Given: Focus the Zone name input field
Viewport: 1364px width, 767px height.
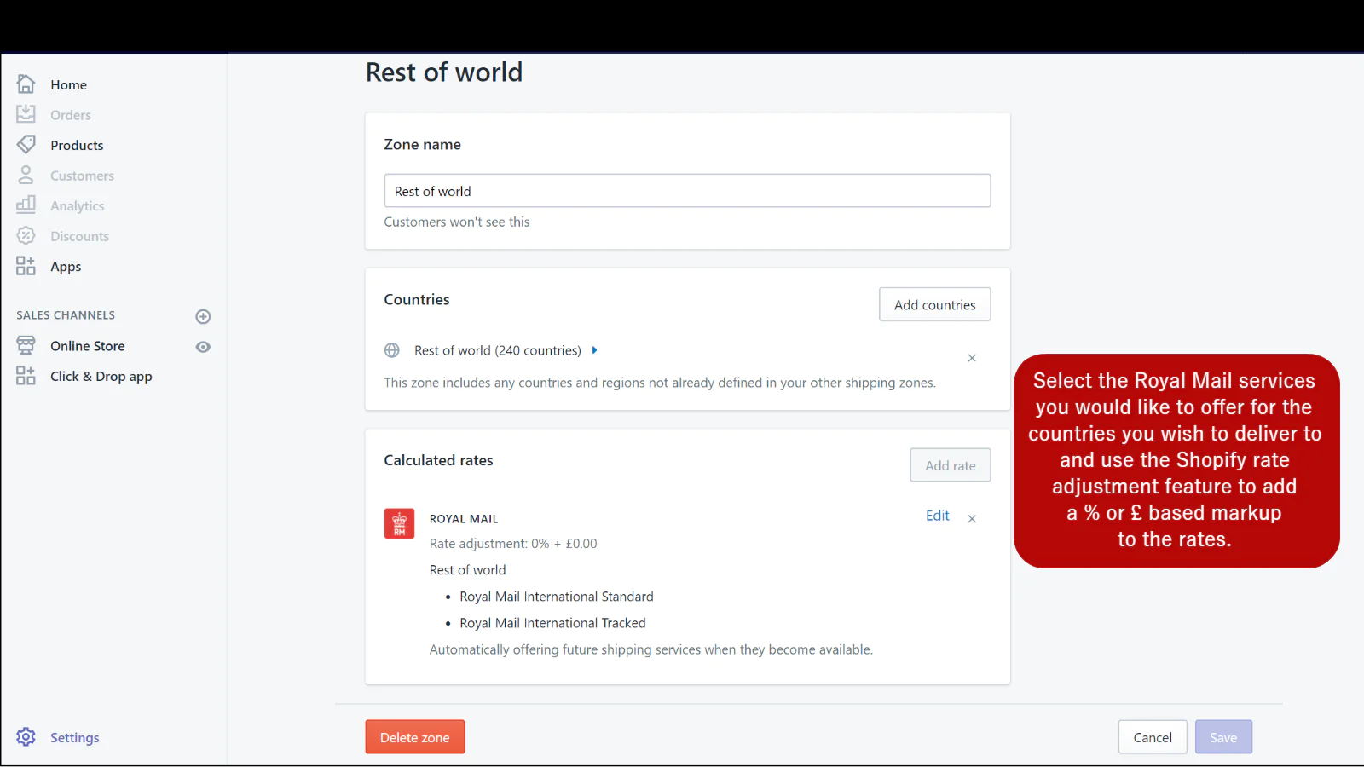Looking at the screenshot, I should [x=687, y=191].
